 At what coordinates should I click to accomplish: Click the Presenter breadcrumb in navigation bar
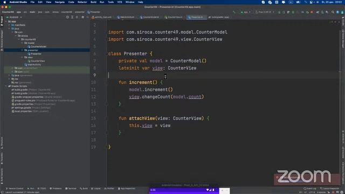(94, 12)
